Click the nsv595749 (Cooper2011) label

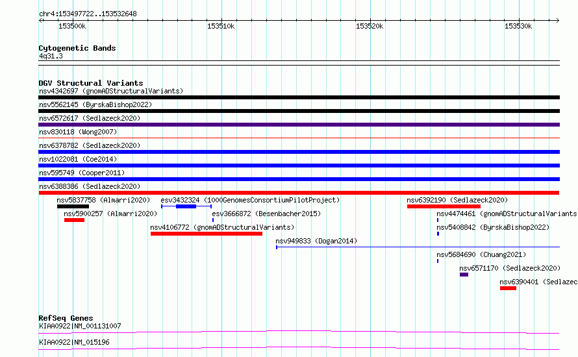click(x=82, y=173)
